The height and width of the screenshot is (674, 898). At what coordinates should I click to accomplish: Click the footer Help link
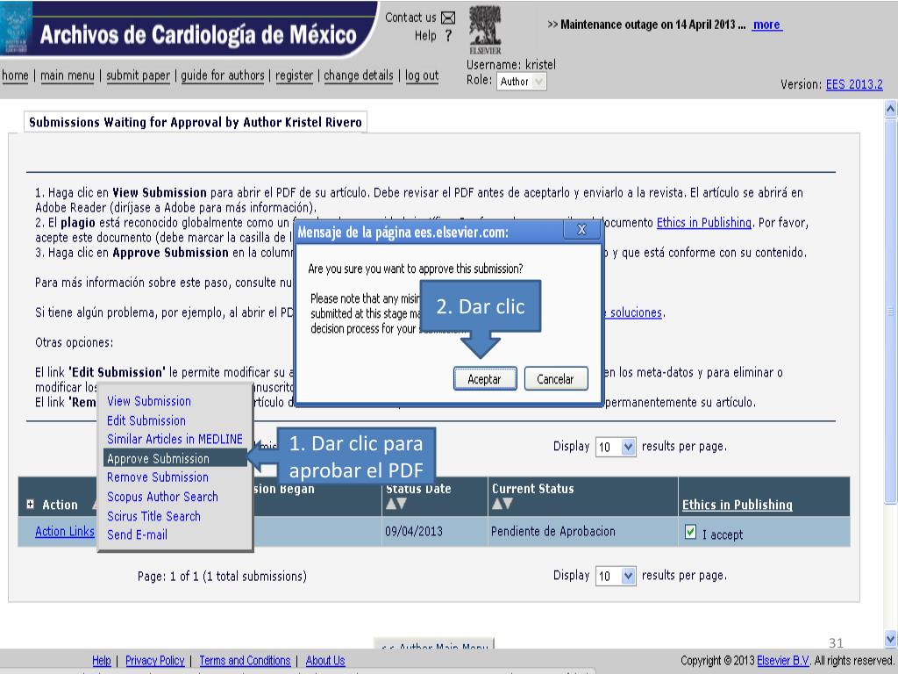click(102, 660)
